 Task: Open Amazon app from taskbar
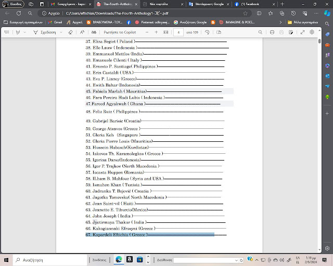tap(130, 259)
